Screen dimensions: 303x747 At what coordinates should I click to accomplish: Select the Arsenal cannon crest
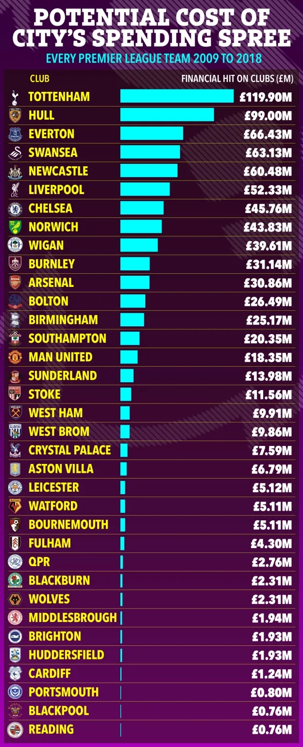click(x=15, y=283)
